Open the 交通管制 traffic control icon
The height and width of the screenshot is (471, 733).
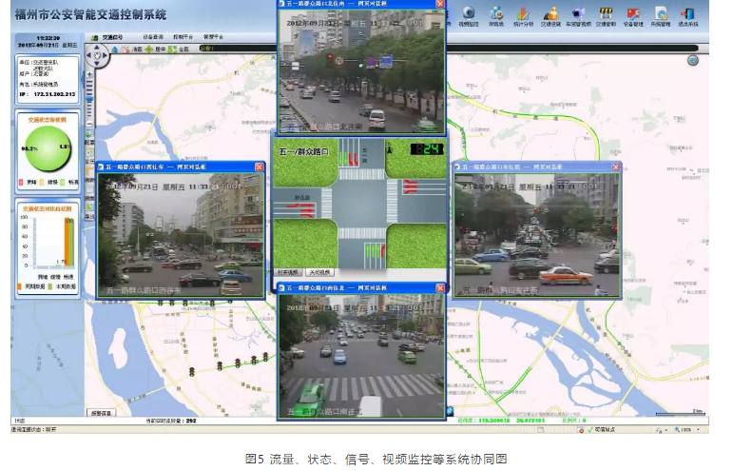click(x=606, y=15)
